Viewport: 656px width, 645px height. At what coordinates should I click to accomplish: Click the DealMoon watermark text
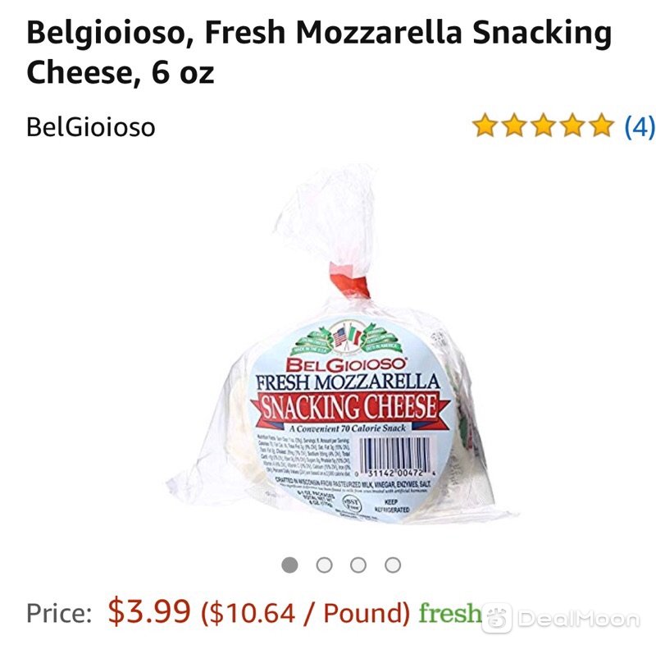click(580, 619)
